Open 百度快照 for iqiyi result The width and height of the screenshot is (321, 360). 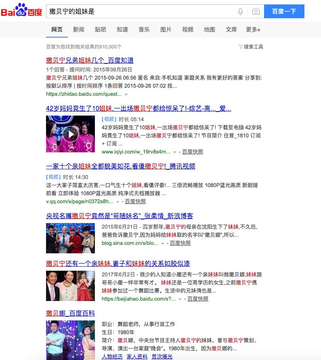193,152
